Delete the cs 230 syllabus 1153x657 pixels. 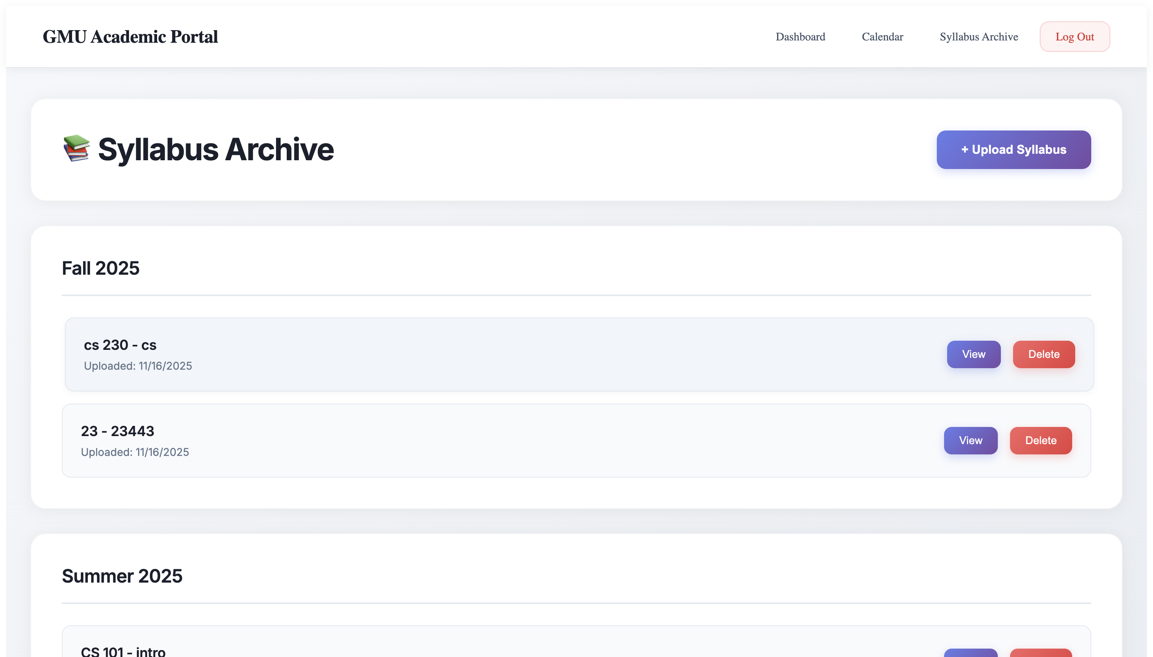tap(1044, 354)
